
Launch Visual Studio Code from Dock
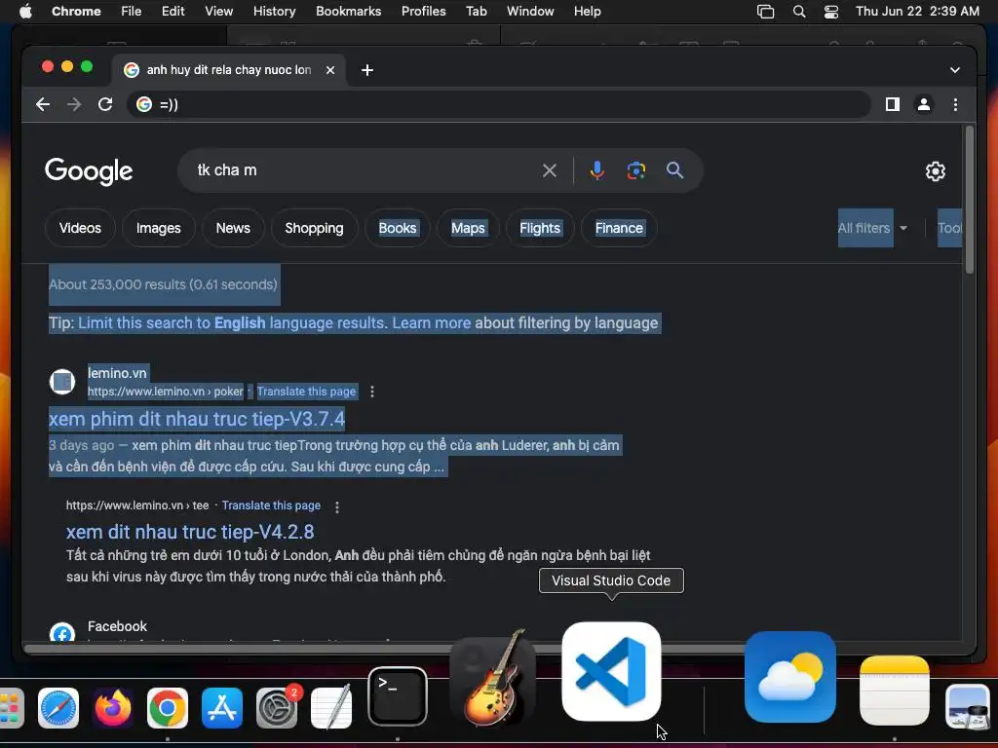pyautogui.click(x=611, y=672)
